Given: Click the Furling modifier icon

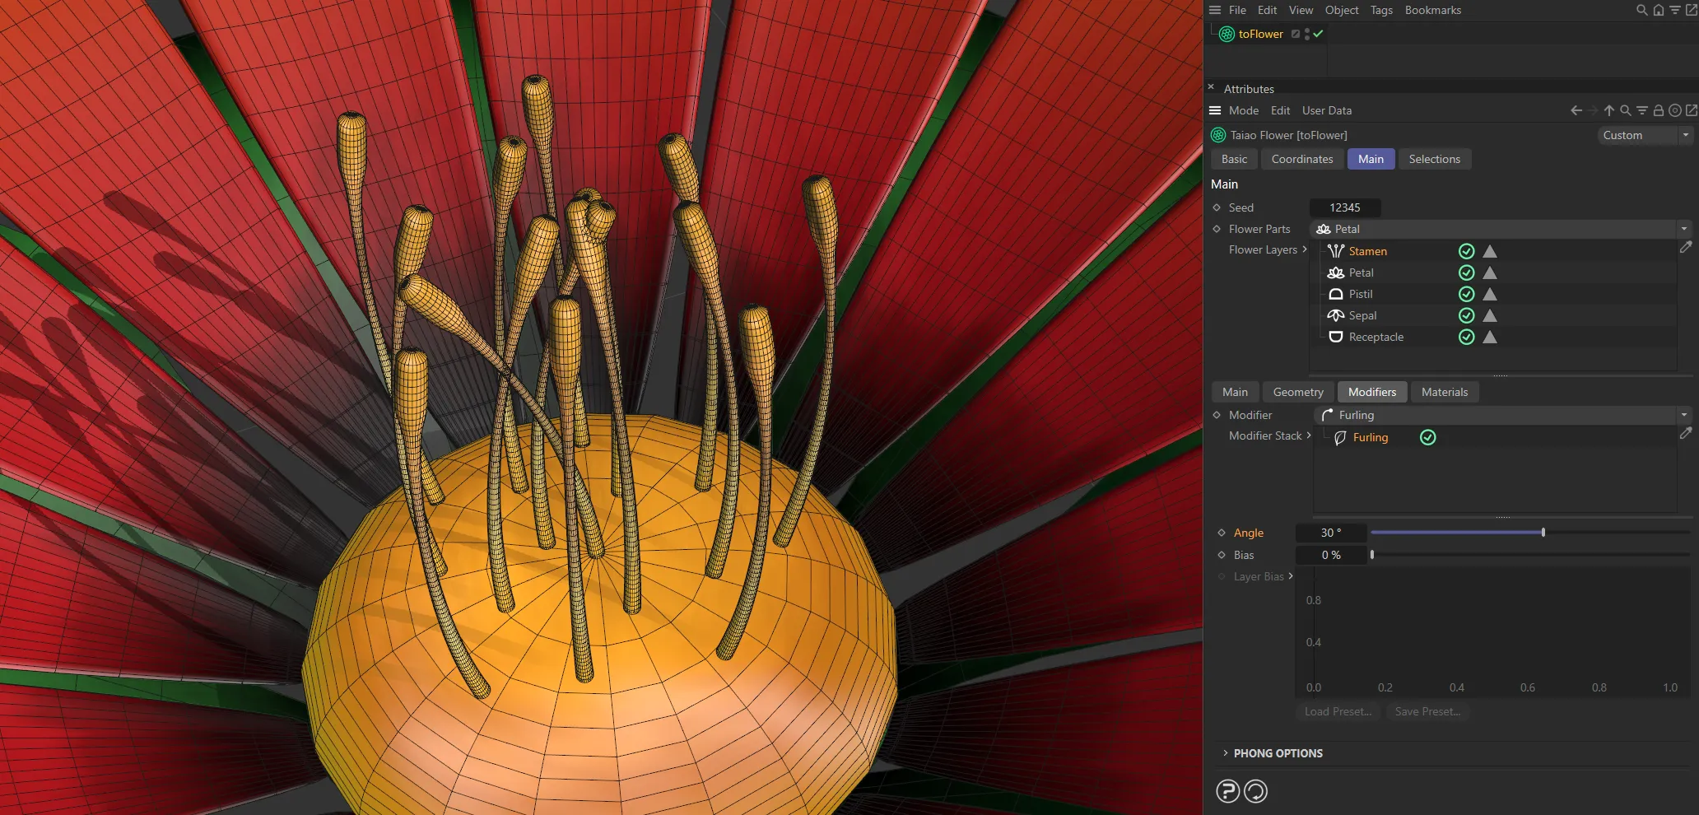Looking at the screenshot, I should (1342, 437).
